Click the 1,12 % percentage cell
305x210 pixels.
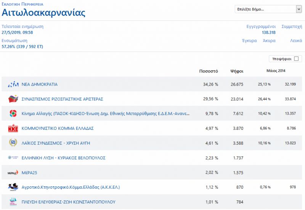[212, 187]
